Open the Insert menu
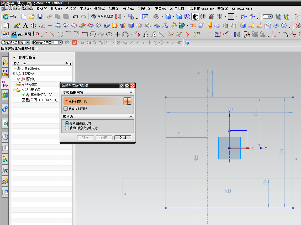 56,9
